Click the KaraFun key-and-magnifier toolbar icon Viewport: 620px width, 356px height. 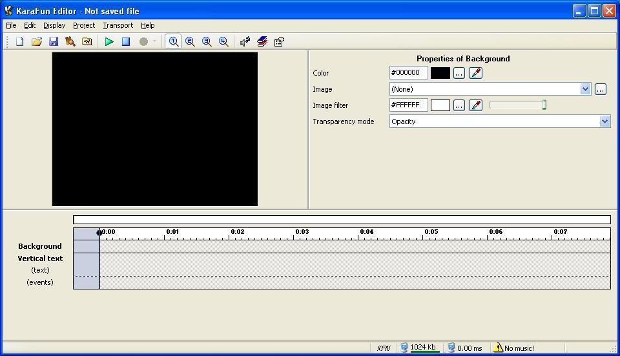pos(70,41)
